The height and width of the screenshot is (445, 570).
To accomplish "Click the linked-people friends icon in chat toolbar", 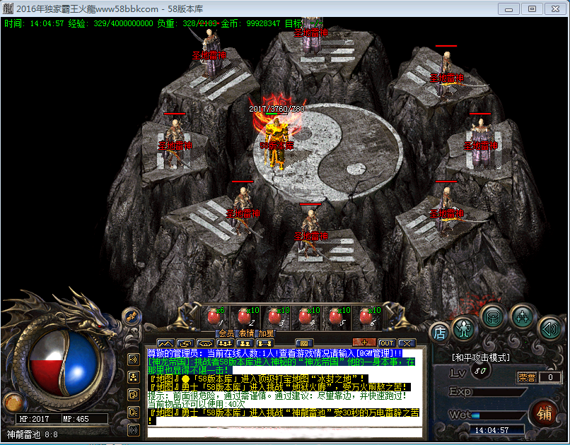I will [264, 343].
